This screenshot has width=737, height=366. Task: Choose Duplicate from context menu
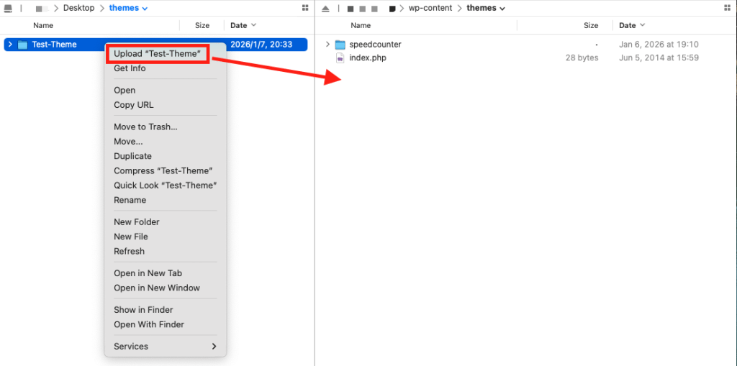pos(132,156)
